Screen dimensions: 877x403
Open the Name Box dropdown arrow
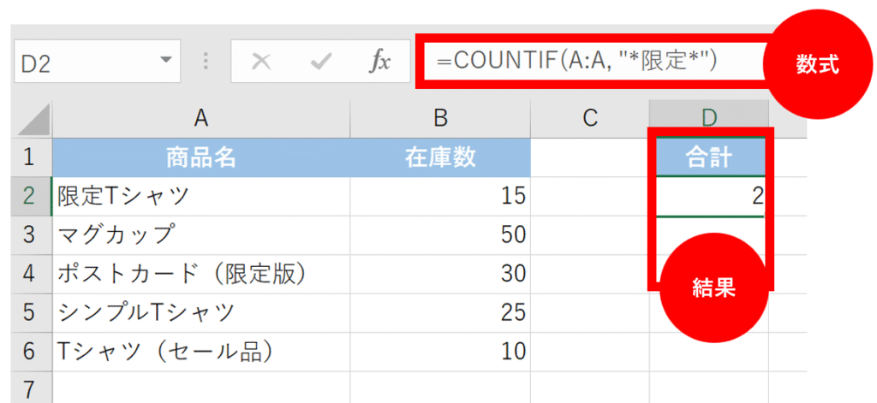point(165,62)
